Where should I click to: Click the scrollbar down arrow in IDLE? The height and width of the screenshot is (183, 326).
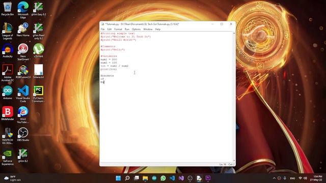tap(234, 161)
